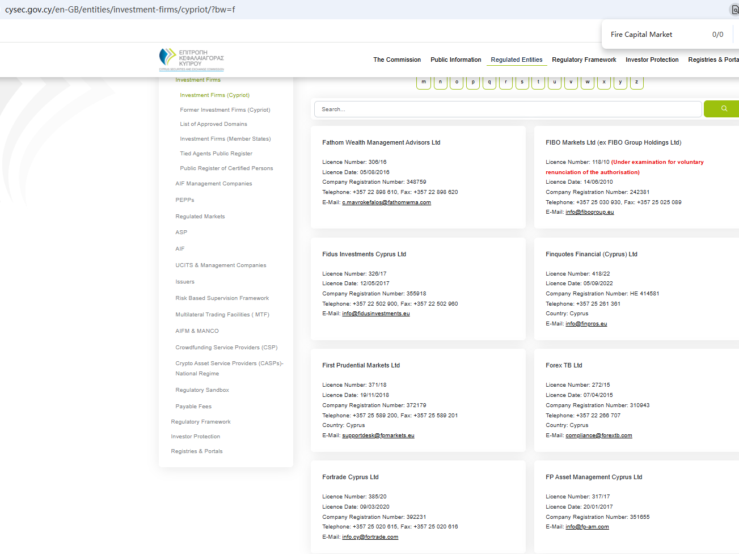Click the browser address bar URL
The width and height of the screenshot is (739, 554).
pos(120,10)
